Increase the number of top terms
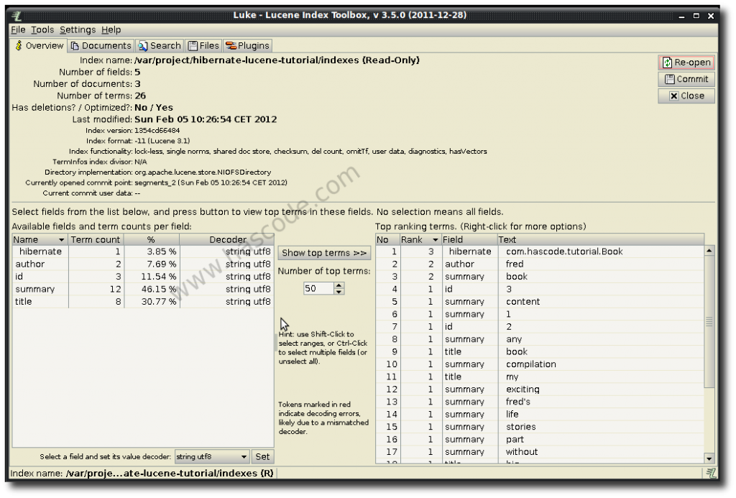 pyautogui.click(x=339, y=285)
